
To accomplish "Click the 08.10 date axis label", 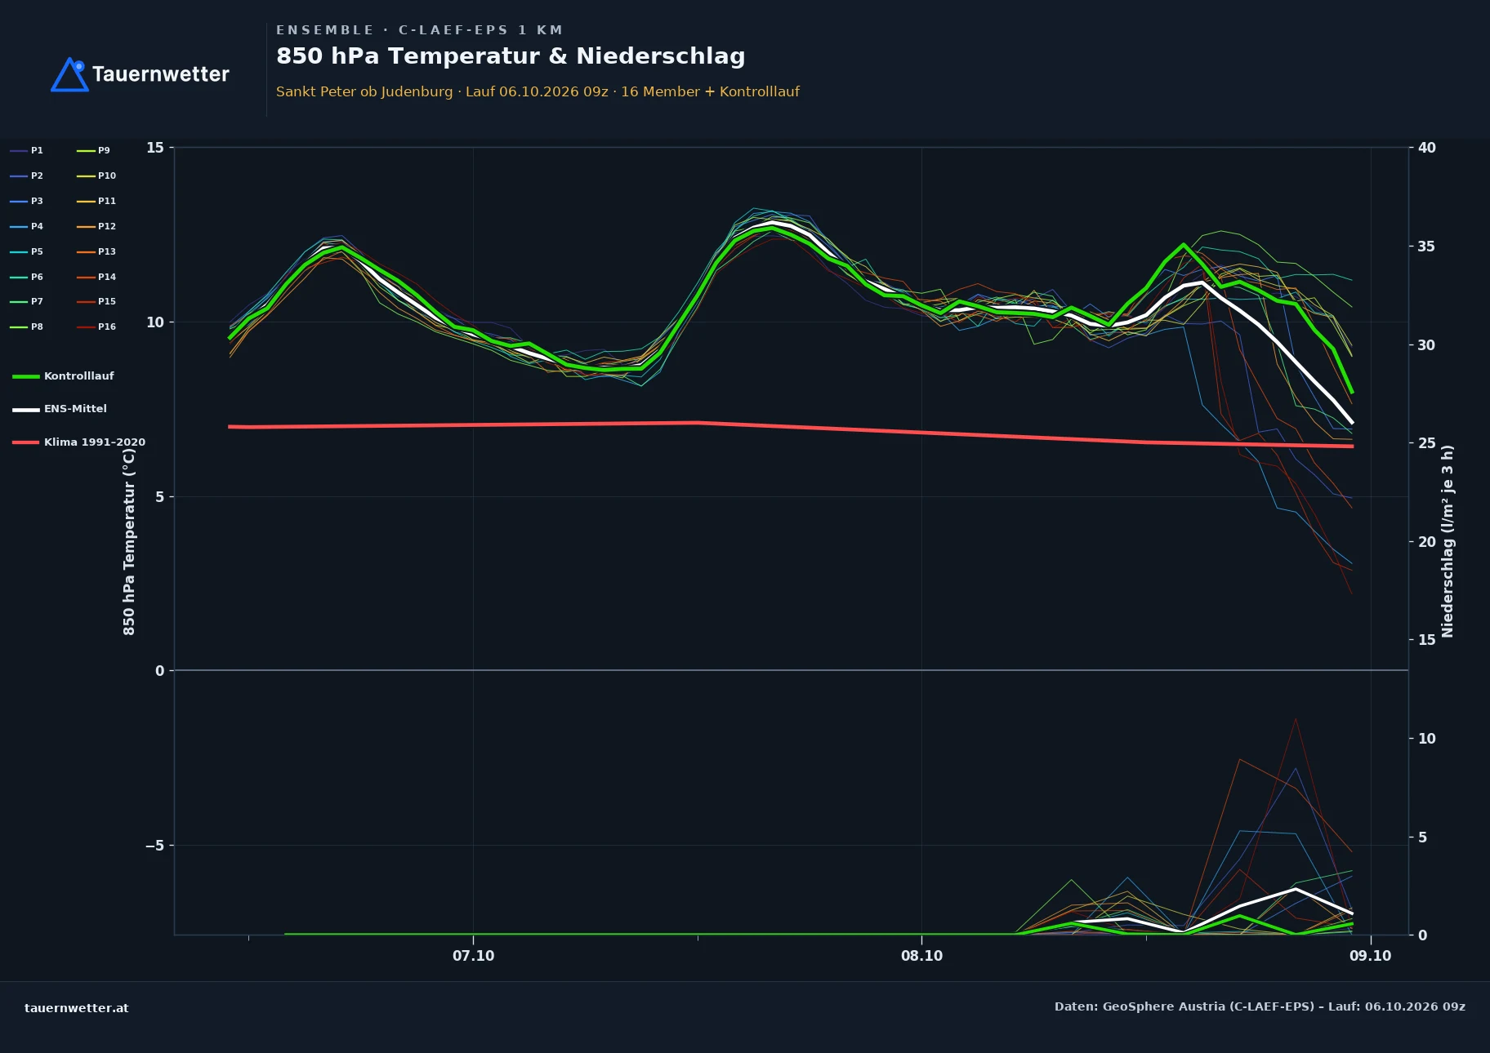I will point(921,956).
